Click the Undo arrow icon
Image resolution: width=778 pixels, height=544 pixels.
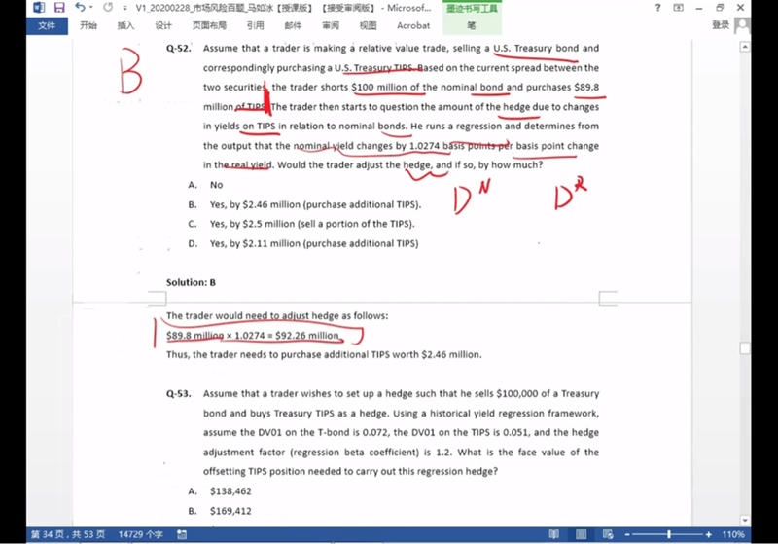click(x=79, y=8)
